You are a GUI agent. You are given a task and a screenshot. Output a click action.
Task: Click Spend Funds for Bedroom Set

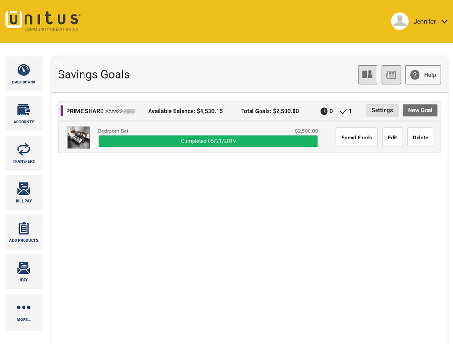point(357,138)
